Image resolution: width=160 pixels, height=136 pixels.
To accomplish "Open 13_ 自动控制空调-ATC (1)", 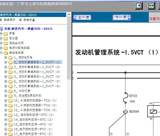I will click(34, 115).
